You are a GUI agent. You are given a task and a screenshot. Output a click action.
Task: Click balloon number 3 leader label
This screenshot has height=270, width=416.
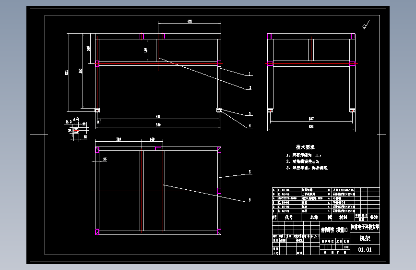(x=250, y=113)
